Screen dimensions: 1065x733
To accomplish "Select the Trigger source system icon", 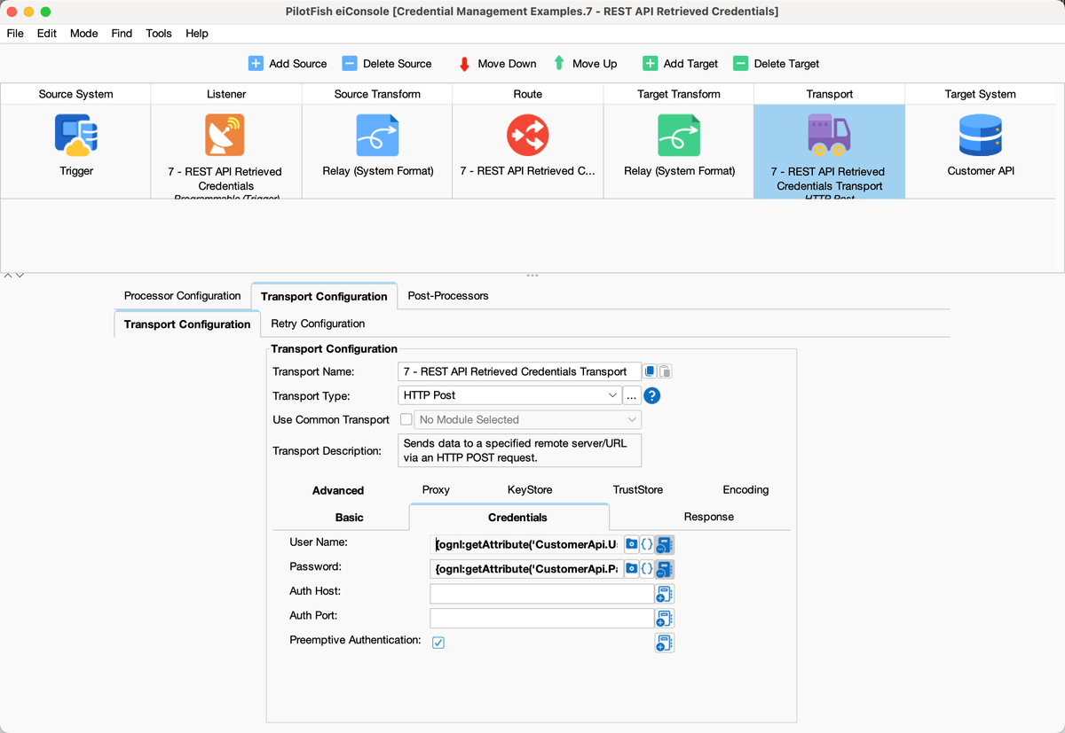I will (x=76, y=136).
